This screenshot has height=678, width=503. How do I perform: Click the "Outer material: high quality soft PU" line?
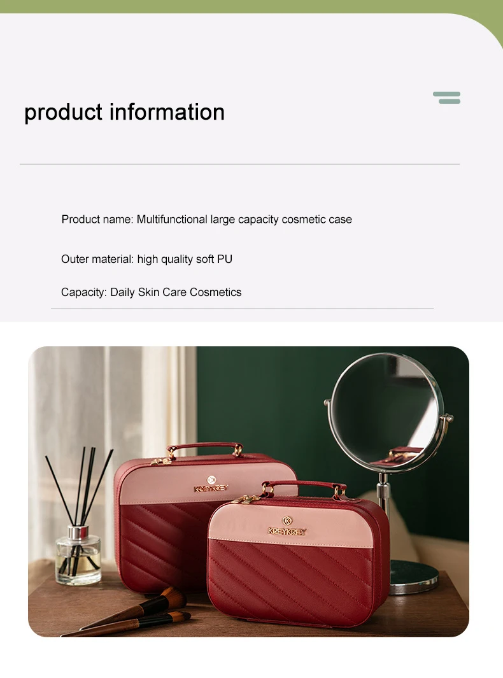pos(146,259)
